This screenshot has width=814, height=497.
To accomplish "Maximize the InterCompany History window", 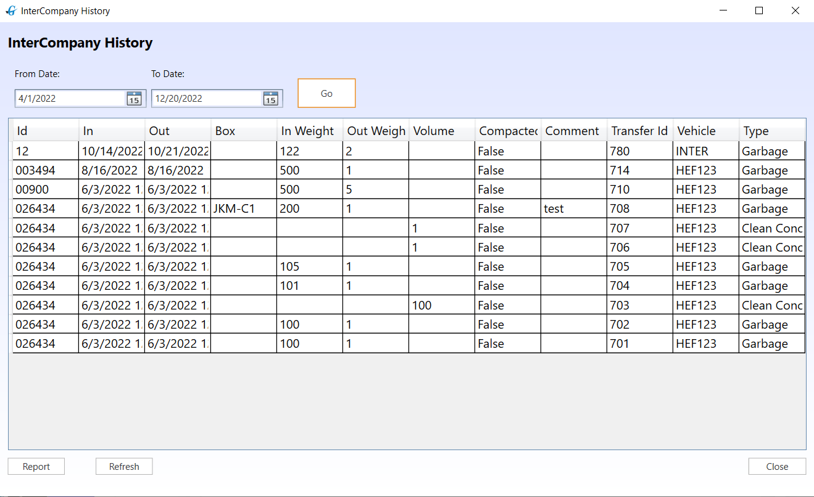I will 759,10.
